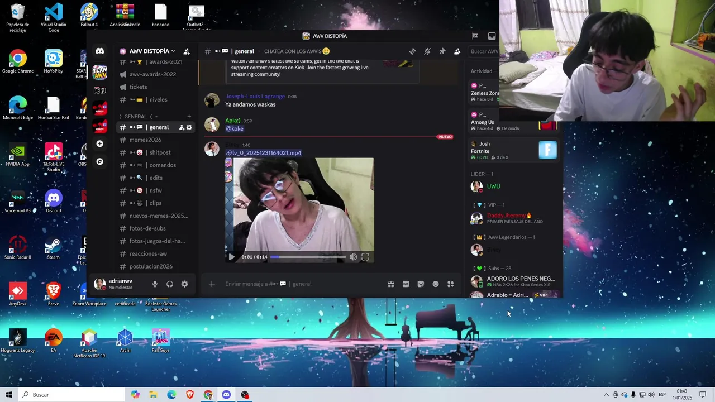Enter fullscreen on the video
Image resolution: width=715 pixels, height=402 pixels.
coord(365,257)
